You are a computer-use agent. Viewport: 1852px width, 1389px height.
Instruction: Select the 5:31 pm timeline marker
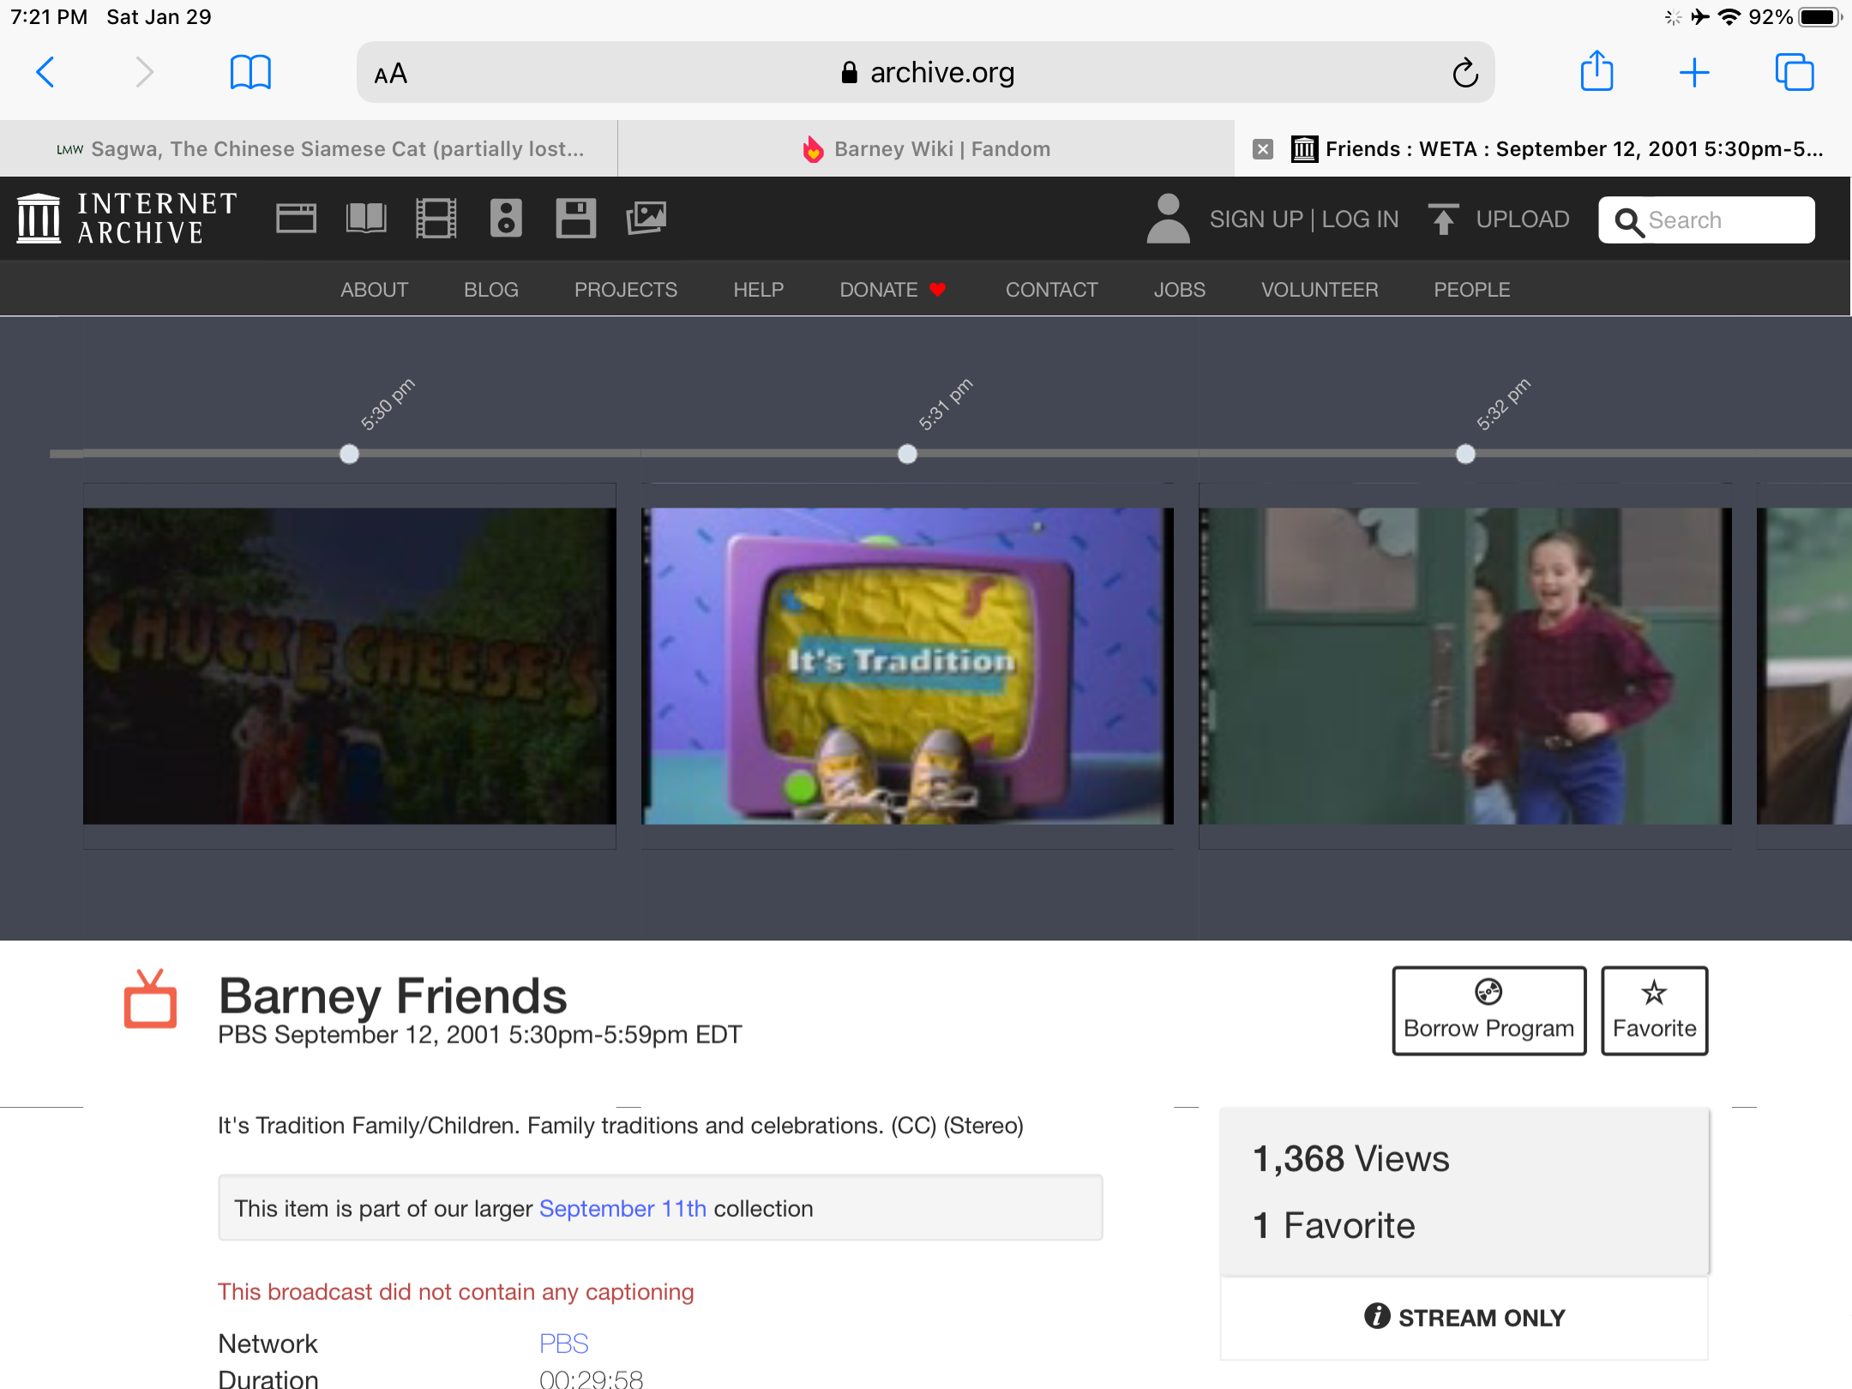coord(907,454)
